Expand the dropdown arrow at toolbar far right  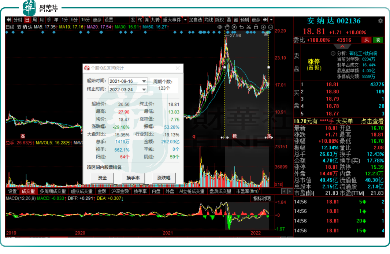(271, 20)
